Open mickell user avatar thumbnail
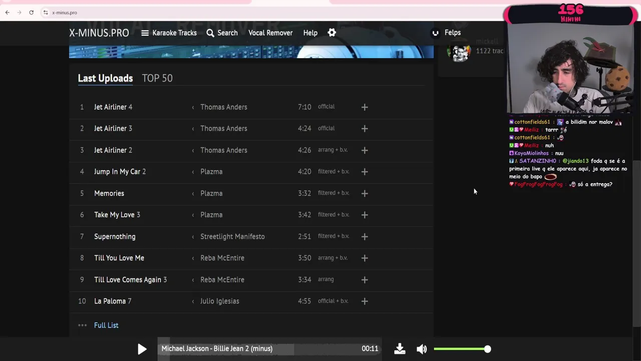Screen dimensions: 641x361 point(460,53)
